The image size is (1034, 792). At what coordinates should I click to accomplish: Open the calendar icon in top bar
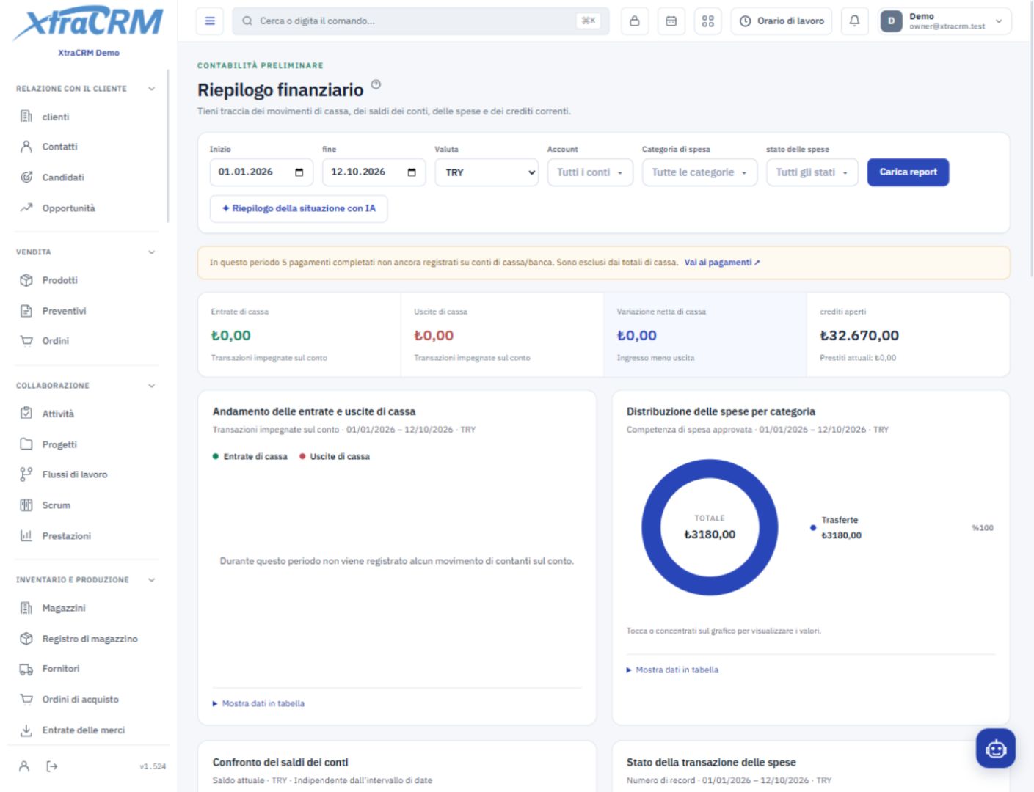tap(671, 21)
